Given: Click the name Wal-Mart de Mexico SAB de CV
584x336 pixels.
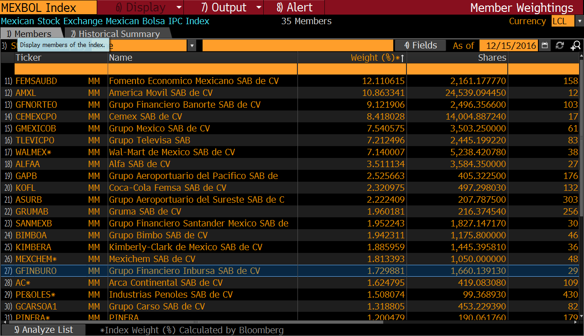Looking at the screenshot, I should click(172, 152).
